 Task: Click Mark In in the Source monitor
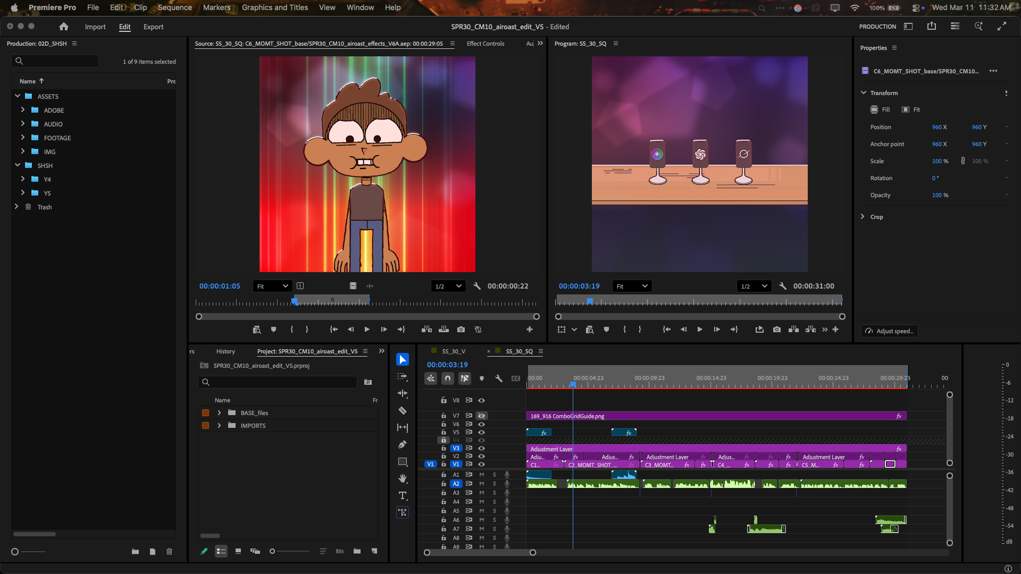291,330
